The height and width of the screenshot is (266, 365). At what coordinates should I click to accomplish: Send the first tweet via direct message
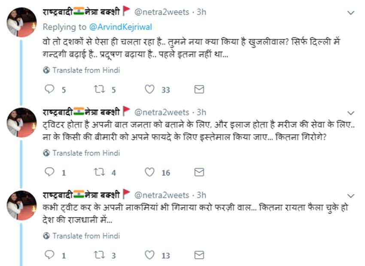pos(199,89)
